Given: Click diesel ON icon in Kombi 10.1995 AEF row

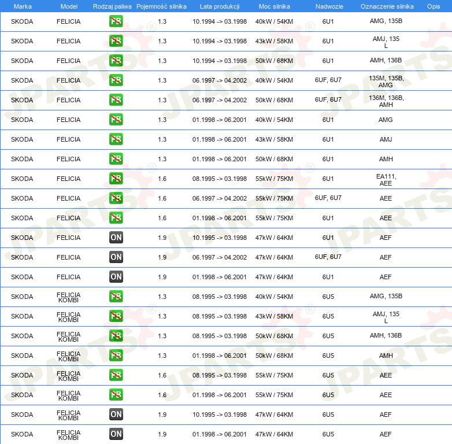Looking at the screenshot, I should click(x=116, y=415).
